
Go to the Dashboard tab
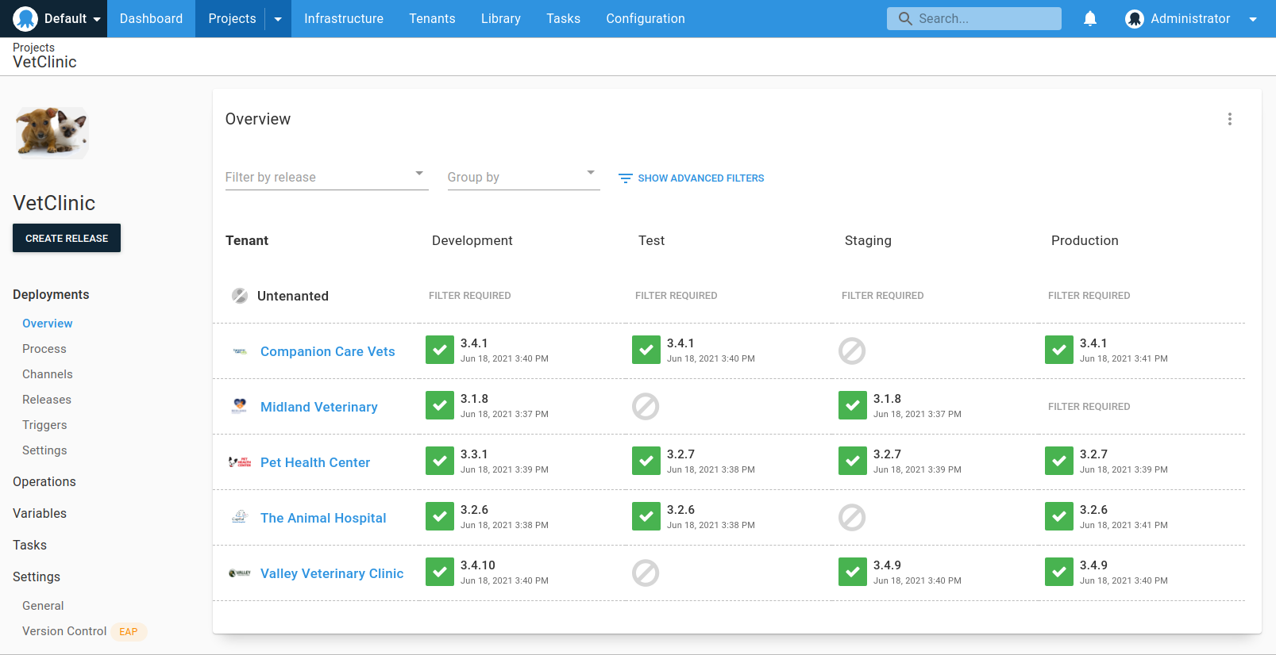(x=151, y=18)
